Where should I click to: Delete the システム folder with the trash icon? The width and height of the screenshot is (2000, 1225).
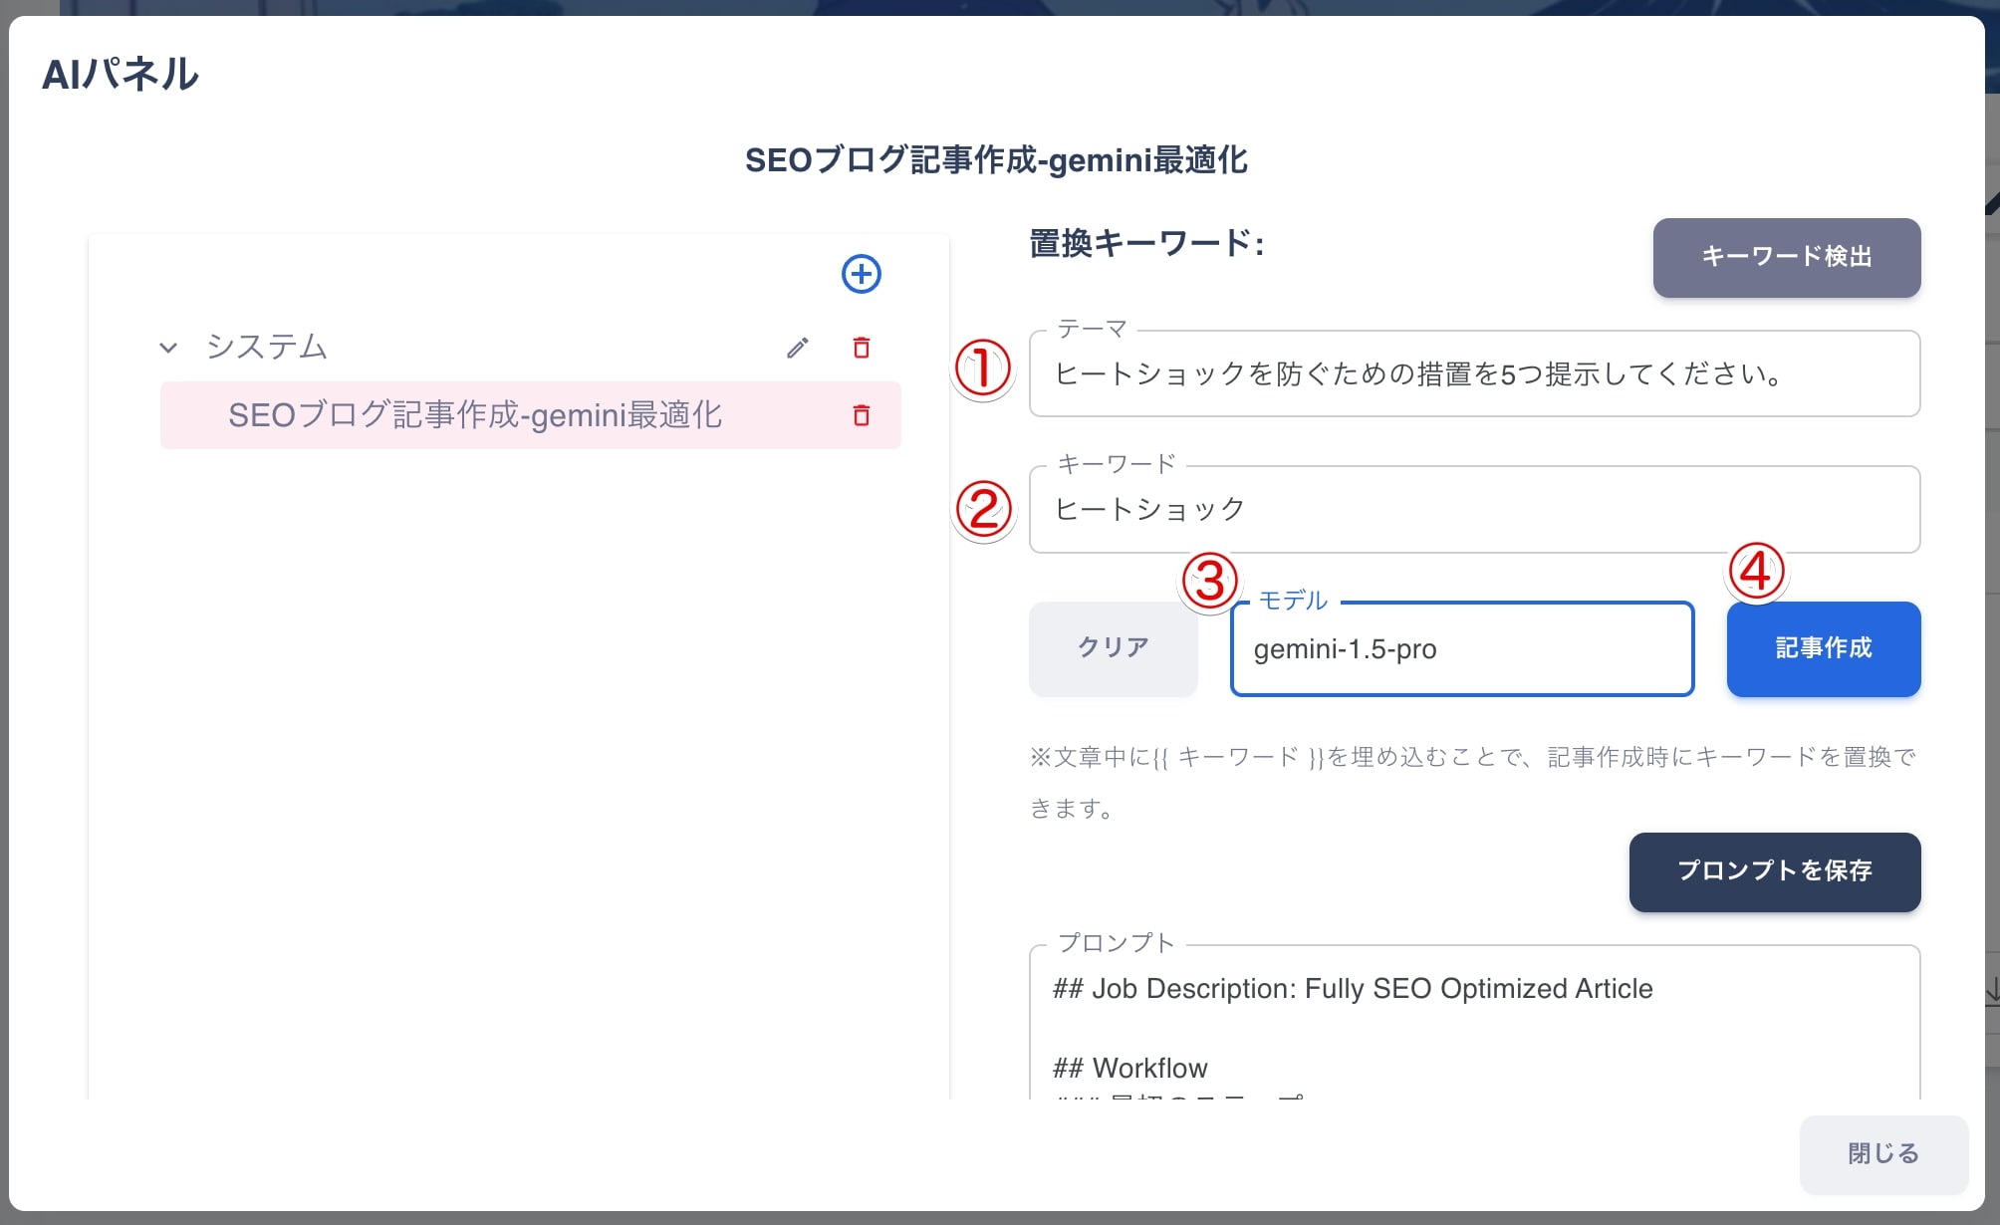tap(862, 348)
